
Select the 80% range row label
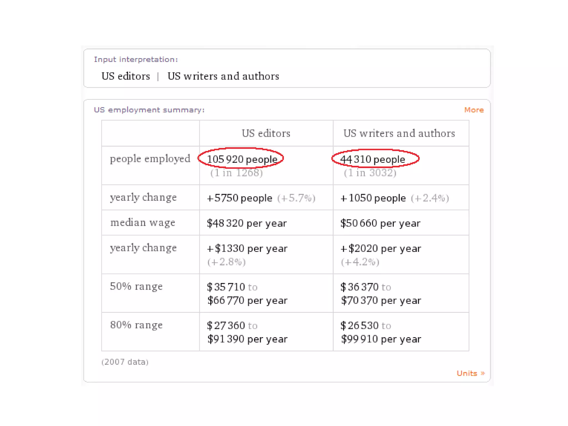click(136, 325)
